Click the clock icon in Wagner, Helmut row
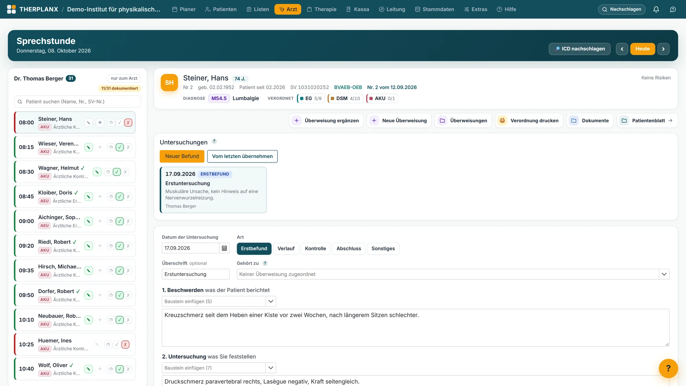 (x=108, y=172)
